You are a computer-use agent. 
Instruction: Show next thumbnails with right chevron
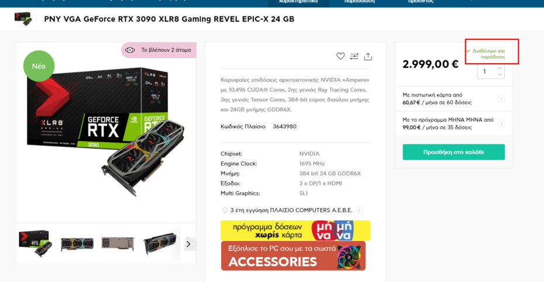pyautogui.click(x=188, y=244)
